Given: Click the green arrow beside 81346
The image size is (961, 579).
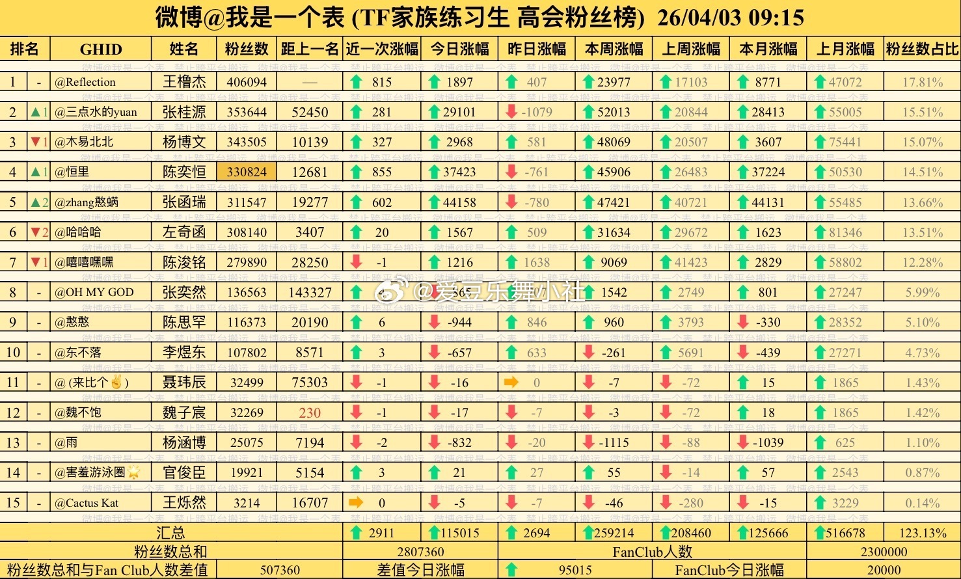Looking at the screenshot, I should click(x=820, y=232).
